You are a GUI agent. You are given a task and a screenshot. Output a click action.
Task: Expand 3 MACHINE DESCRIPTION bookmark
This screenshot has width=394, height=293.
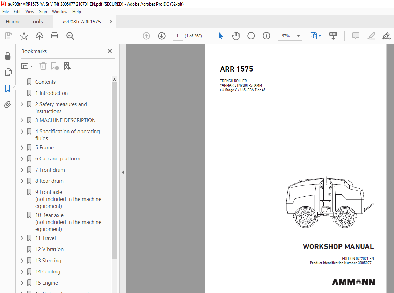click(x=22, y=120)
